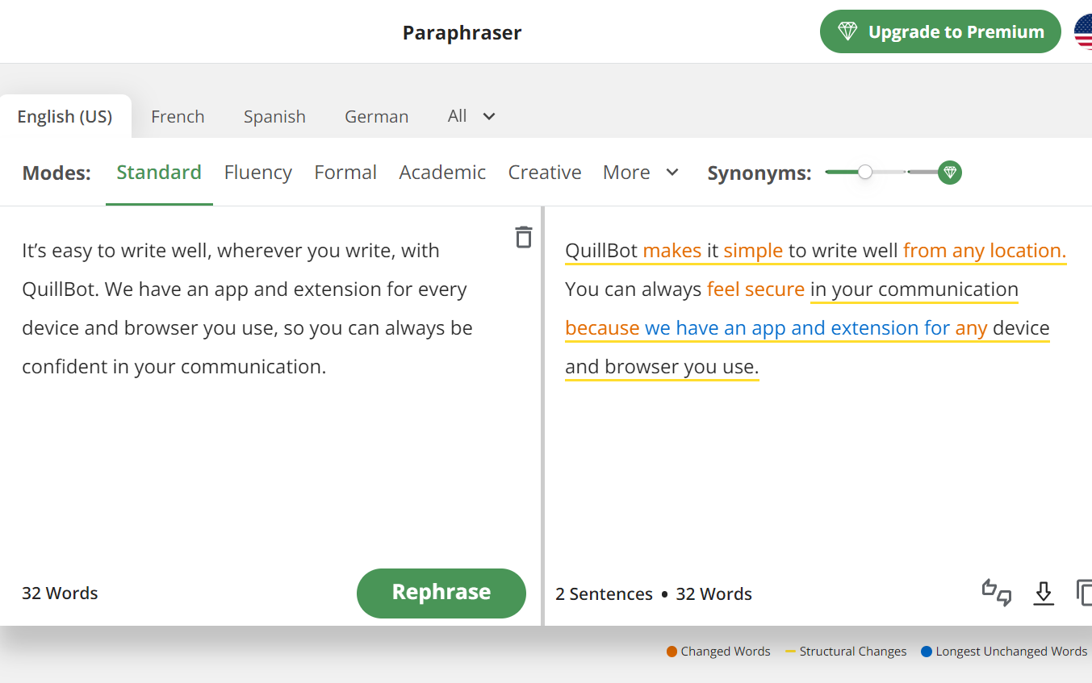Click Upgrade to Premium button
This screenshot has width=1092, height=683.
point(940,32)
